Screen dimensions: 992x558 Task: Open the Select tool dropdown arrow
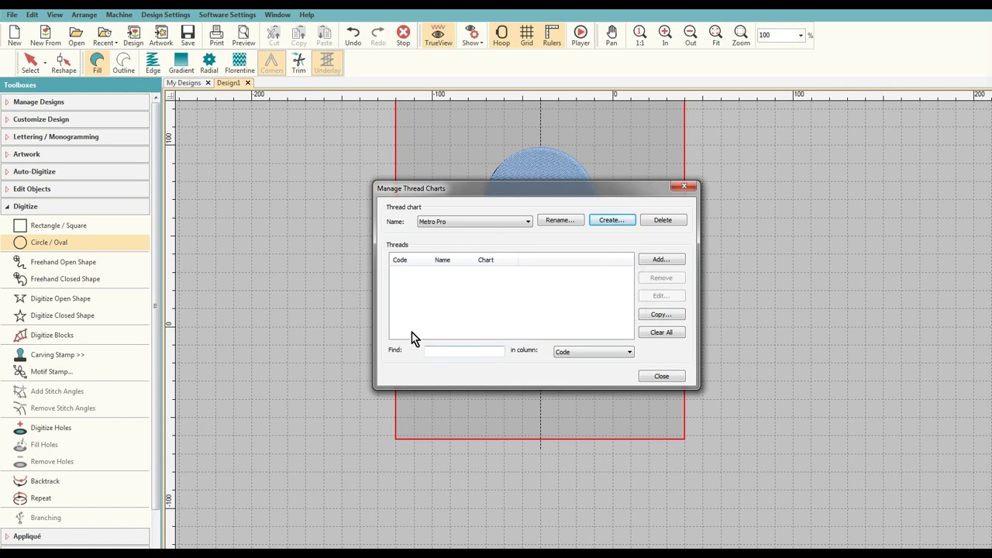coord(44,61)
